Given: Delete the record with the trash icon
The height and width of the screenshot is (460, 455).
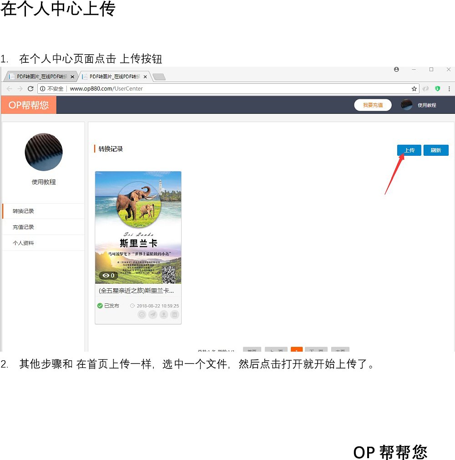Looking at the screenshot, I should (174, 315).
